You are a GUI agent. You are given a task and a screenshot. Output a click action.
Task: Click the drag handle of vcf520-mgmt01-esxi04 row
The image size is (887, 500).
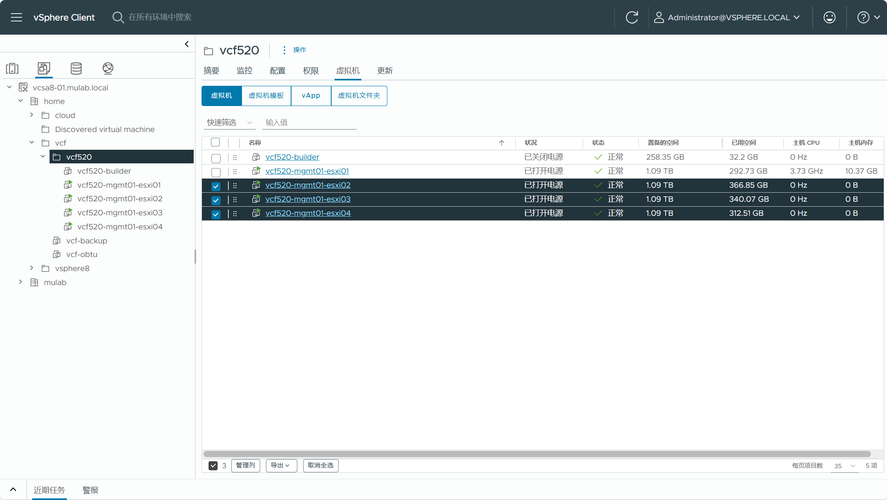pyautogui.click(x=235, y=213)
